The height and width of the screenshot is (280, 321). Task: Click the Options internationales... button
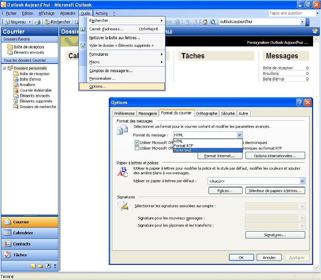[275, 156]
